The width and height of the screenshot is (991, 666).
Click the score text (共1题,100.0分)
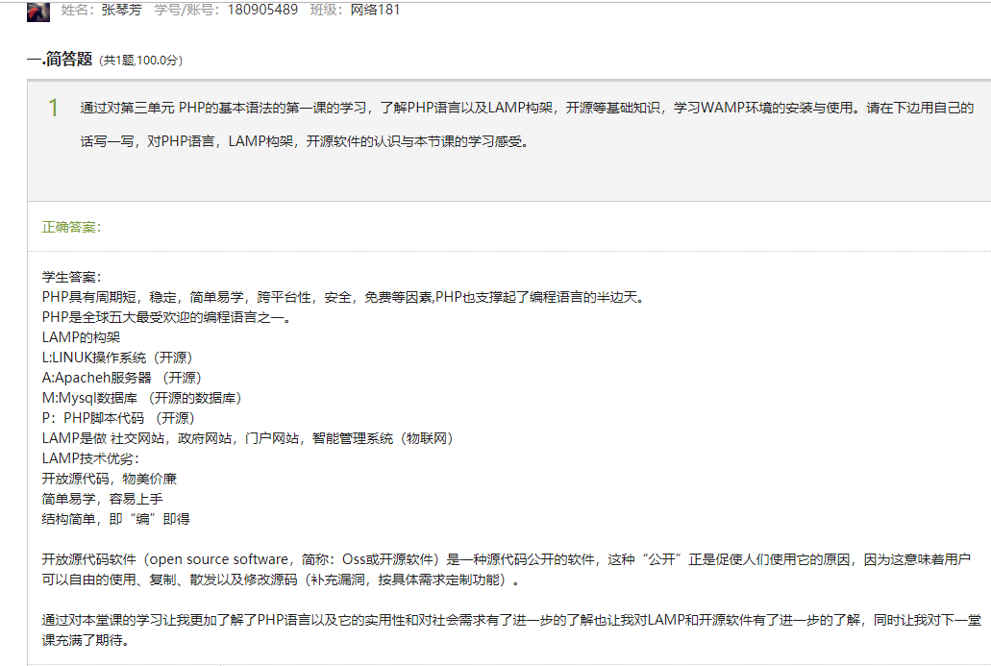(x=141, y=61)
